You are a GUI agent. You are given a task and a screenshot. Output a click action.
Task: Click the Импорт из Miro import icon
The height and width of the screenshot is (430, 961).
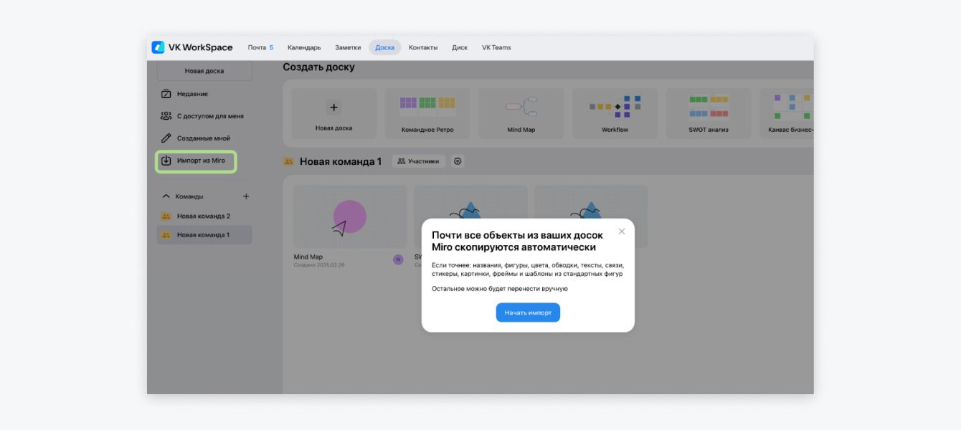pyautogui.click(x=166, y=161)
